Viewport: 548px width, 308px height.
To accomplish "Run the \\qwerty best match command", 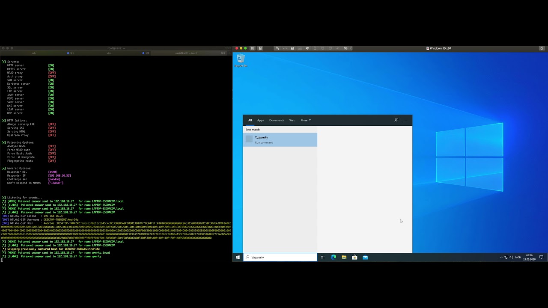I will [280, 139].
